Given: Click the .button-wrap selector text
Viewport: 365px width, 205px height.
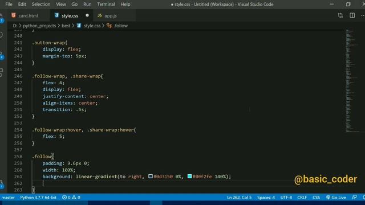Looking at the screenshot, I should [x=48, y=43].
